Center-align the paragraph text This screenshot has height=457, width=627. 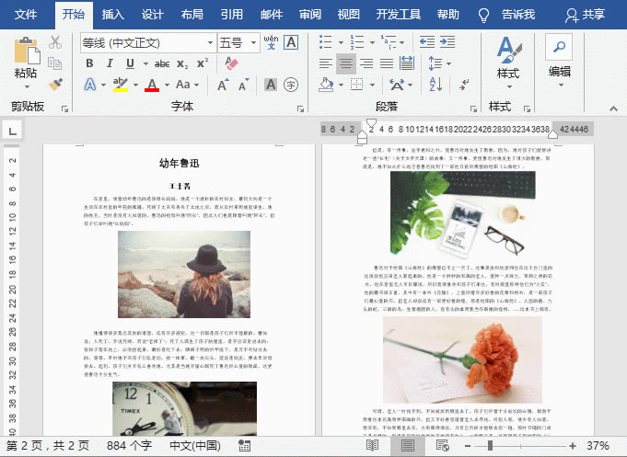pyautogui.click(x=346, y=63)
